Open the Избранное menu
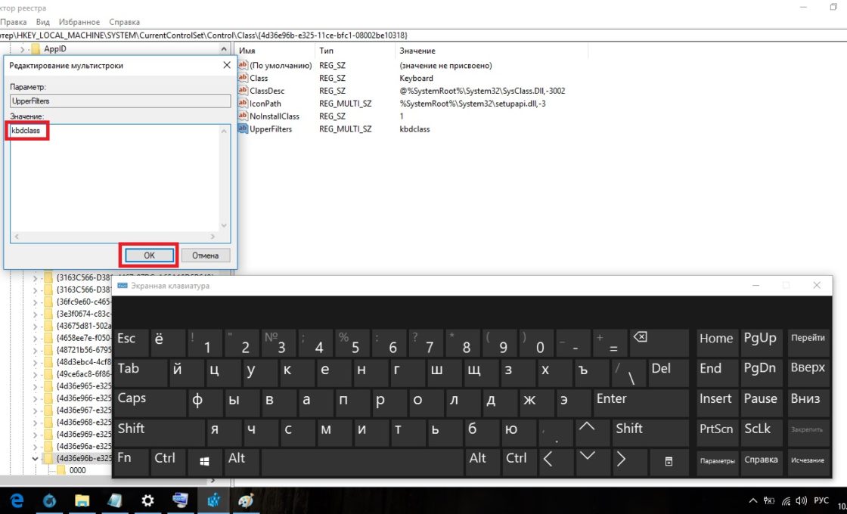Screen dimensions: 847x514 (x=79, y=23)
